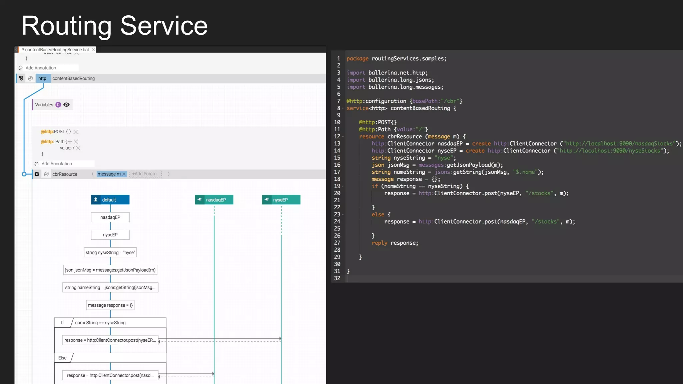This screenshot has width=683, height=384.
Task: Collapse code fold at line 19
Action: point(343,186)
